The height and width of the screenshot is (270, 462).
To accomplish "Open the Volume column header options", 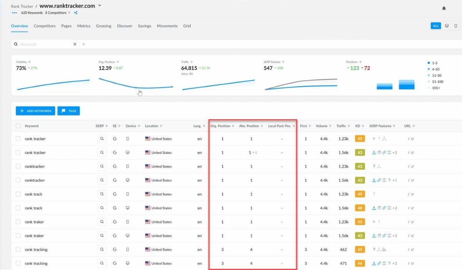I will tap(330, 126).
